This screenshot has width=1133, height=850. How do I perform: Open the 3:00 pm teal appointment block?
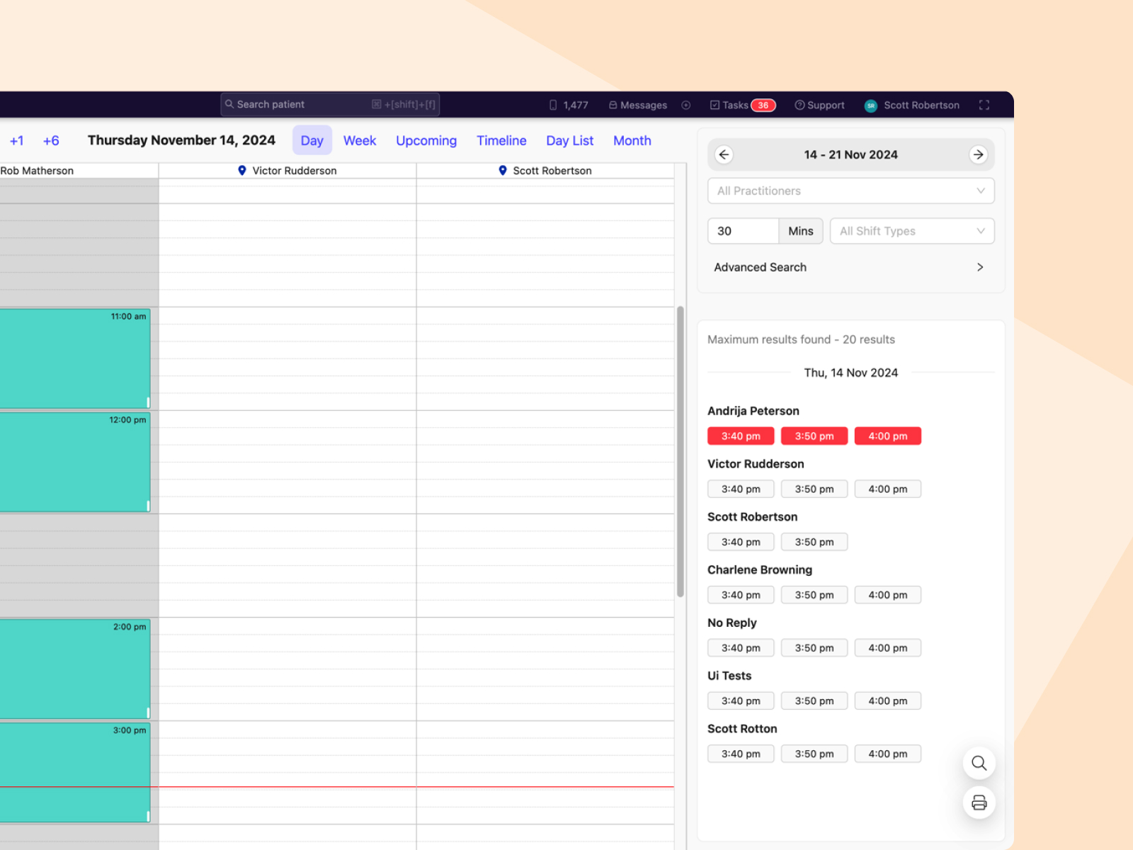click(74, 772)
